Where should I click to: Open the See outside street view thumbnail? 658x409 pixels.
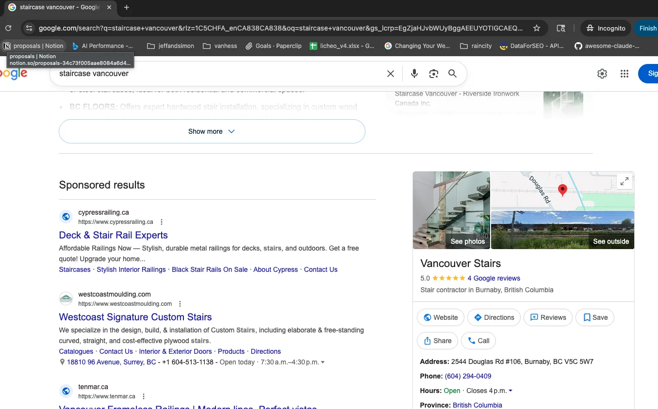pyautogui.click(x=562, y=230)
